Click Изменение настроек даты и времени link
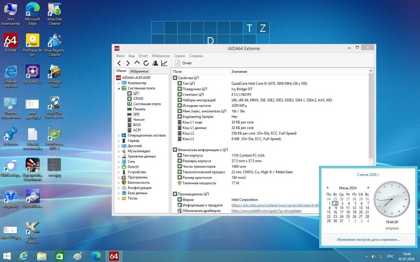Screen dimensions: 420x262 tap(368, 240)
